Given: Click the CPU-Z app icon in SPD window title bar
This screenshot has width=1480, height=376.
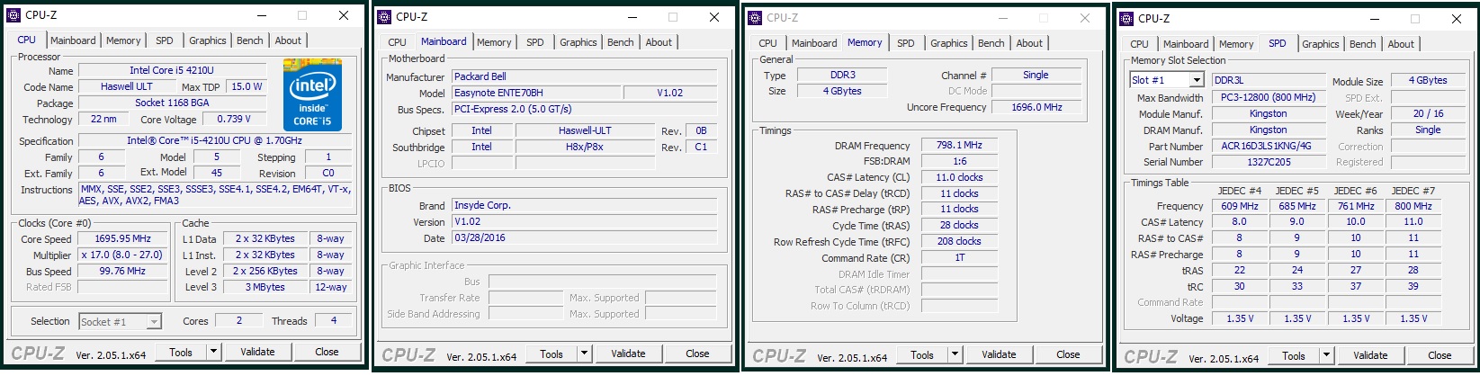Looking at the screenshot, I should click(x=1126, y=18).
